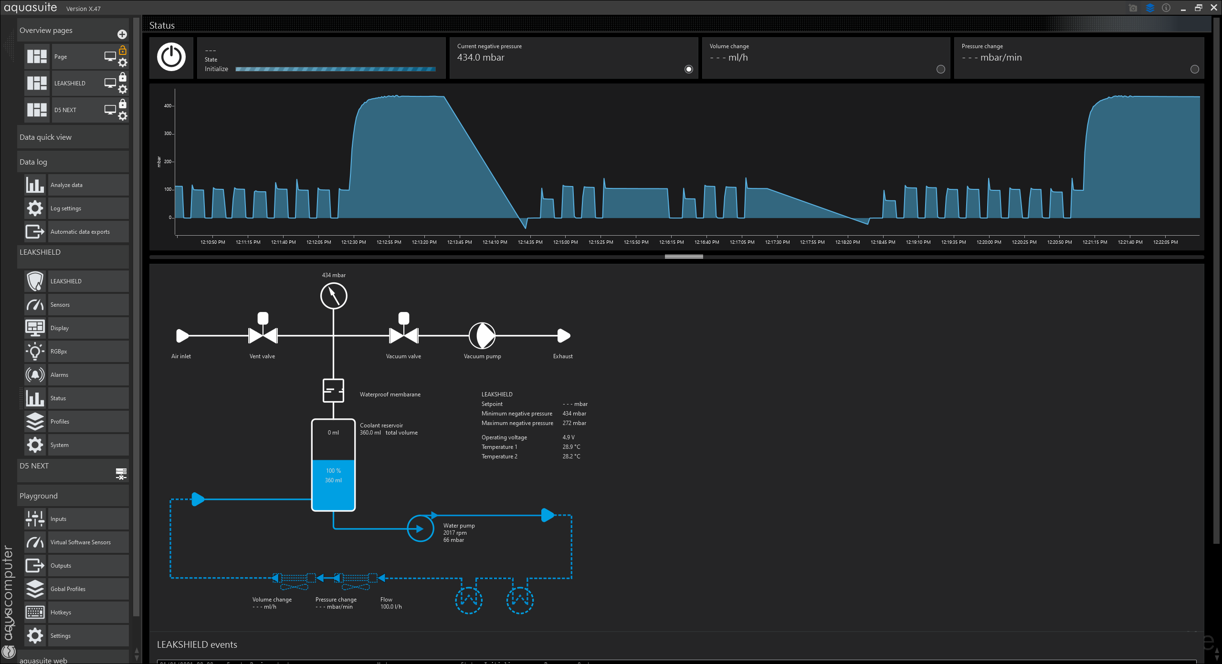The width and height of the screenshot is (1222, 664).
Task: Open the profile layers icon in title bar
Action: tap(1149, 8)
